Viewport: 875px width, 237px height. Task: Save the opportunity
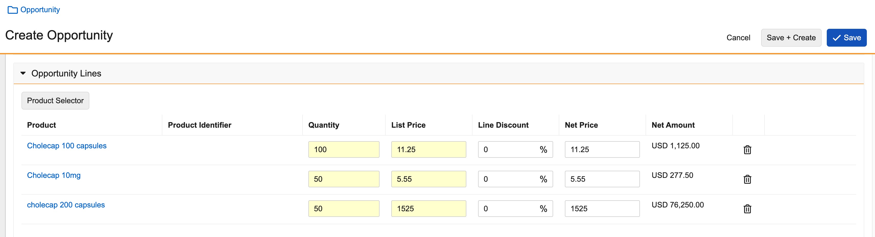point(846,38)
